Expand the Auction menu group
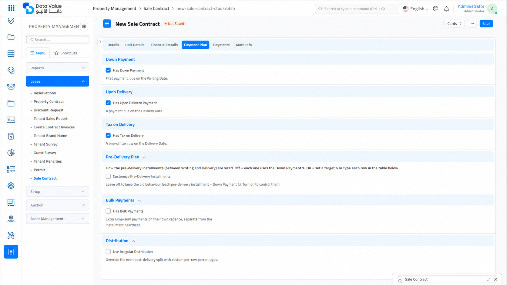Screen dimensions: 507x285 58,205
